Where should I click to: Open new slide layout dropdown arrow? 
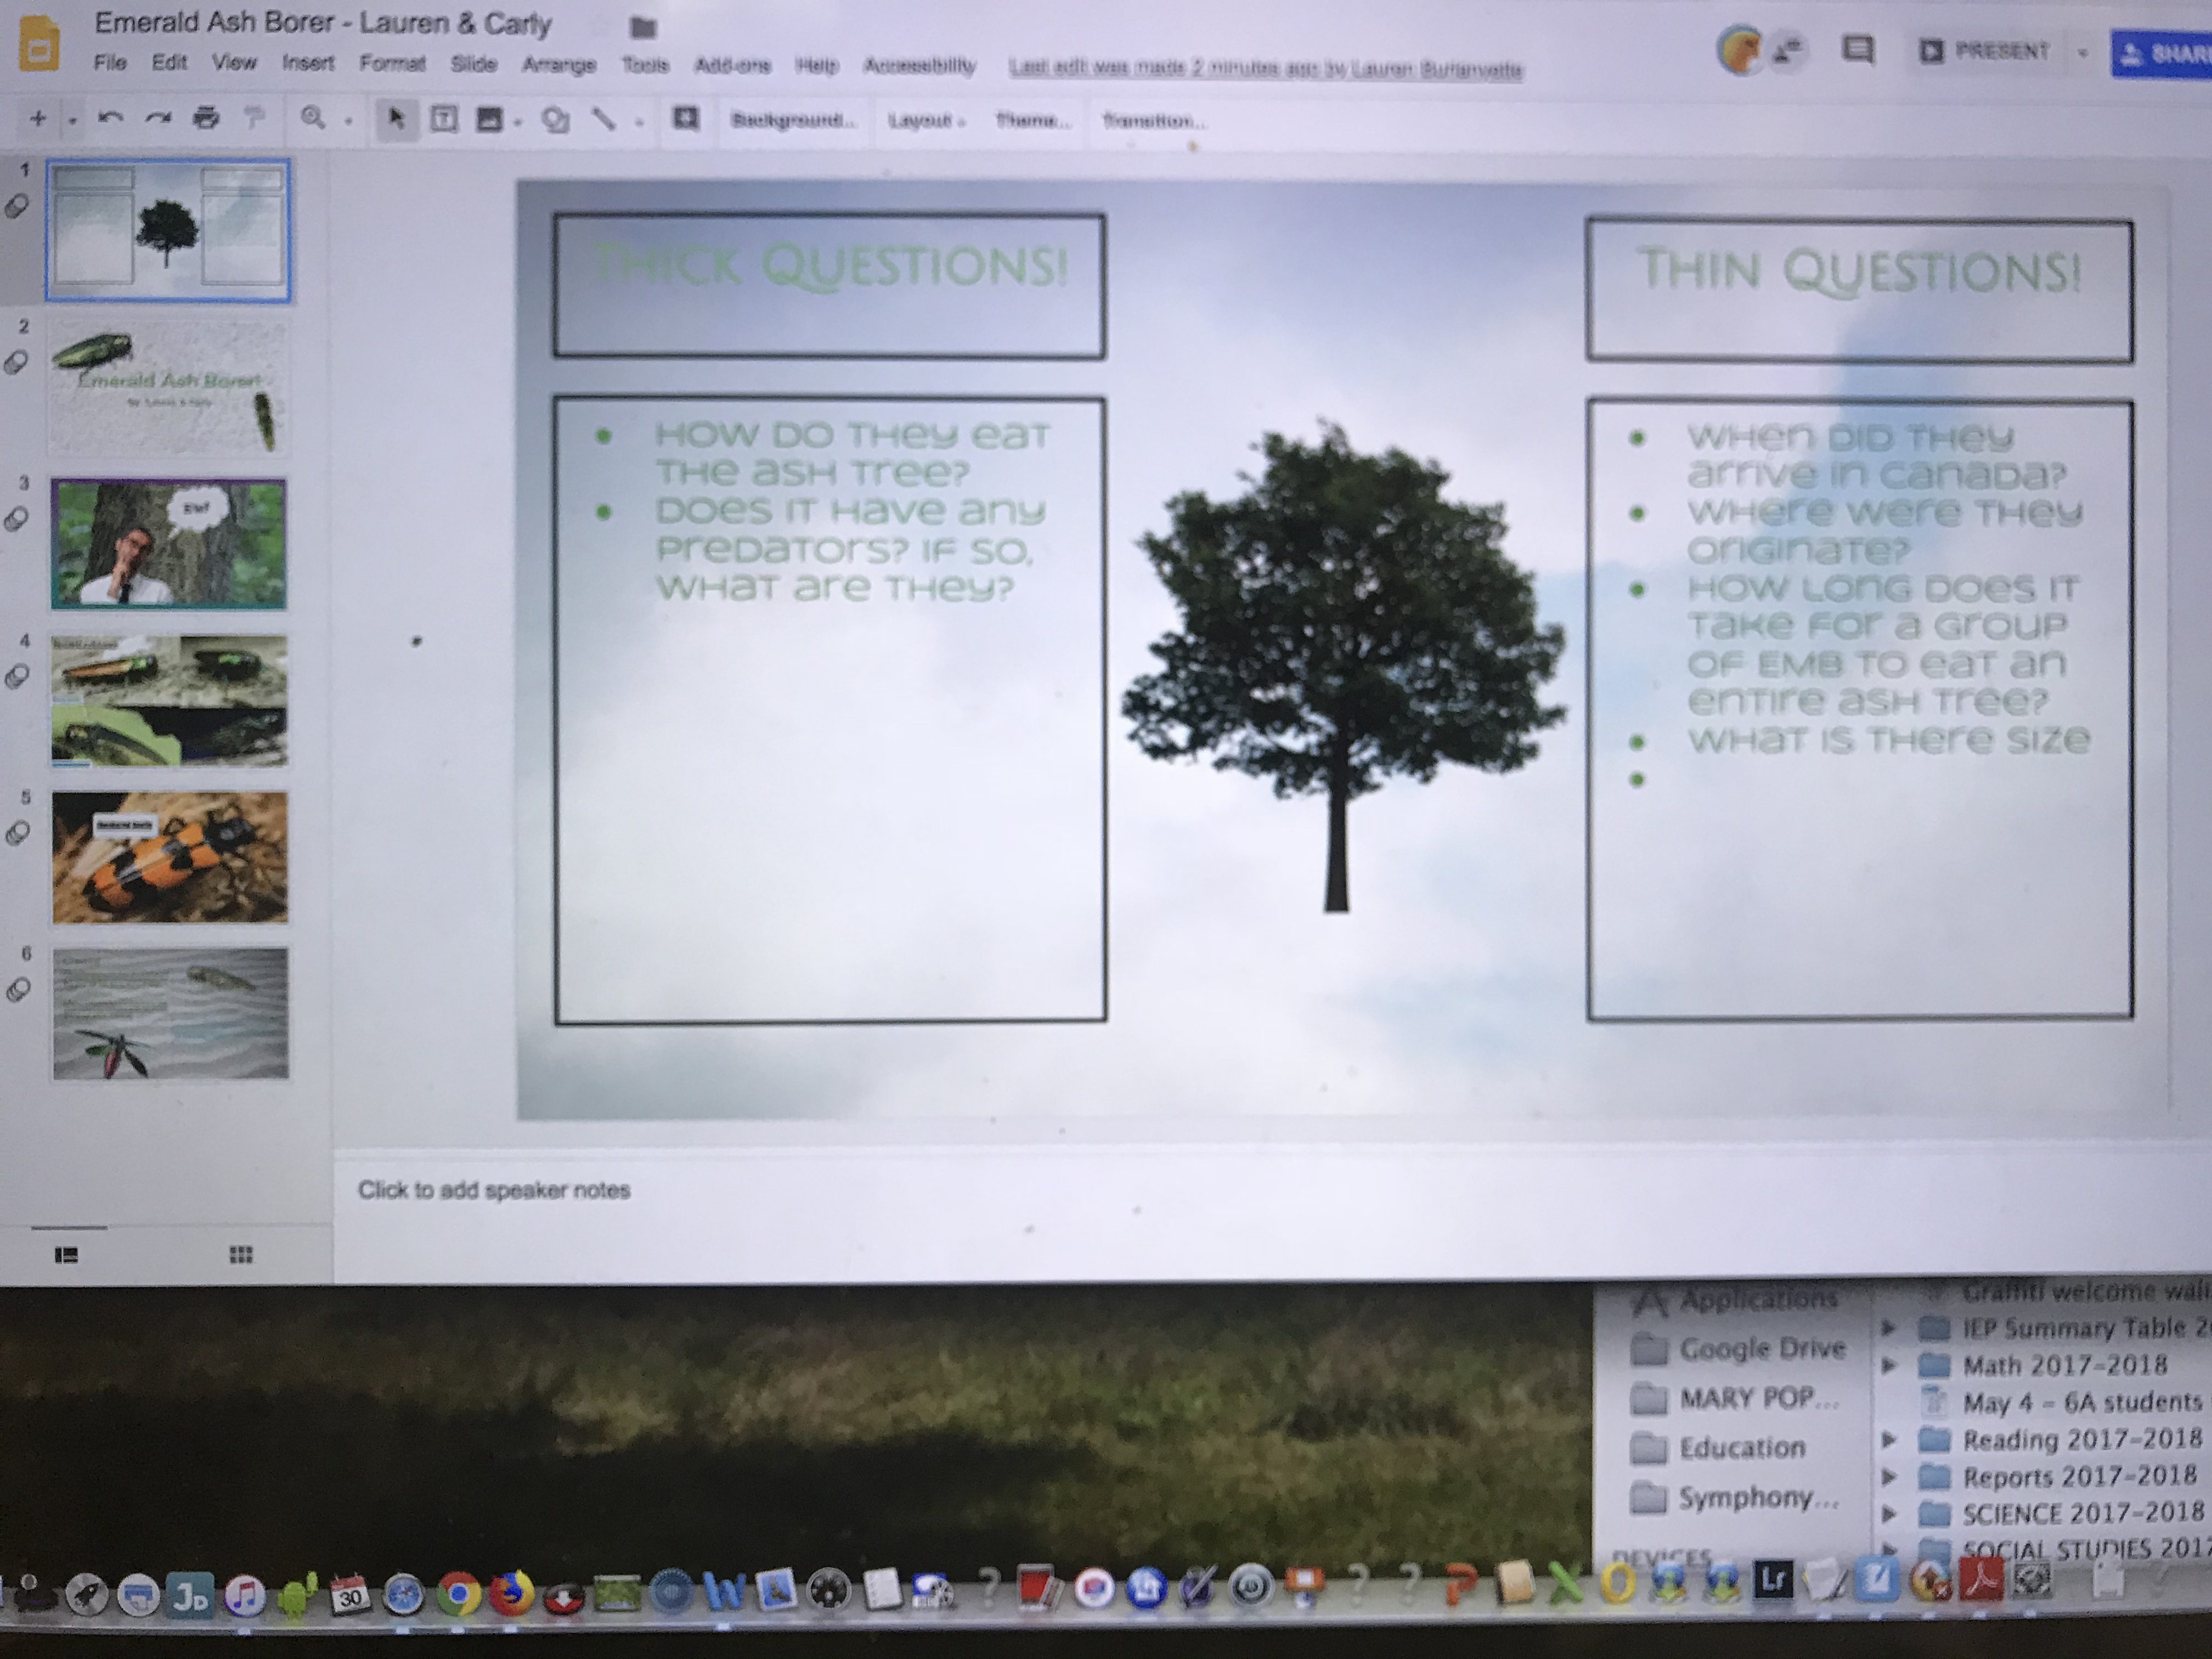[x=72, y=121]
